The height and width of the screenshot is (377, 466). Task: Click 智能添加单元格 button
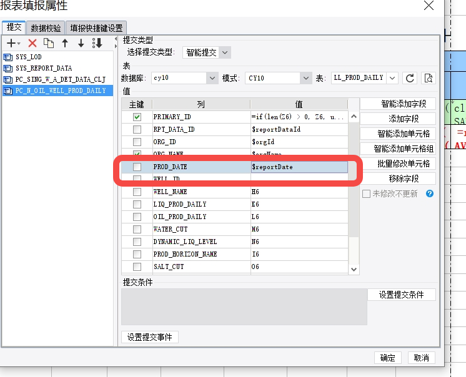click(x=398, y=134)
